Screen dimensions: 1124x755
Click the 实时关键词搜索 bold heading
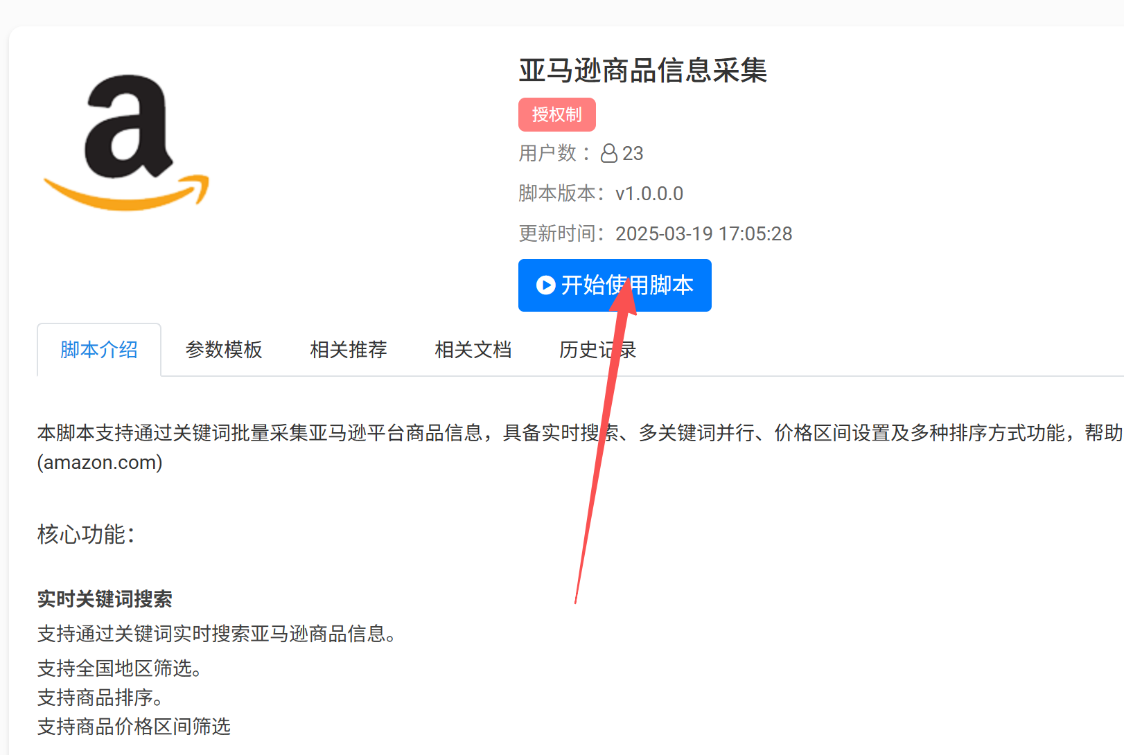click(x=105, y=599)
